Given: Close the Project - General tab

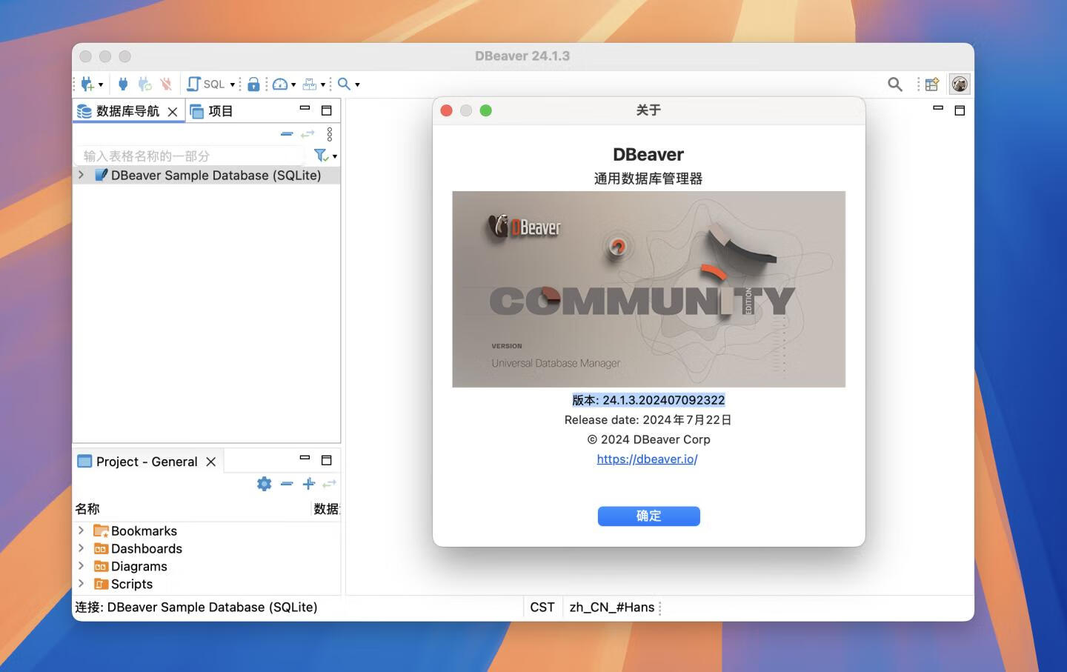Looking at the screenshot, I should click(211, 462).
